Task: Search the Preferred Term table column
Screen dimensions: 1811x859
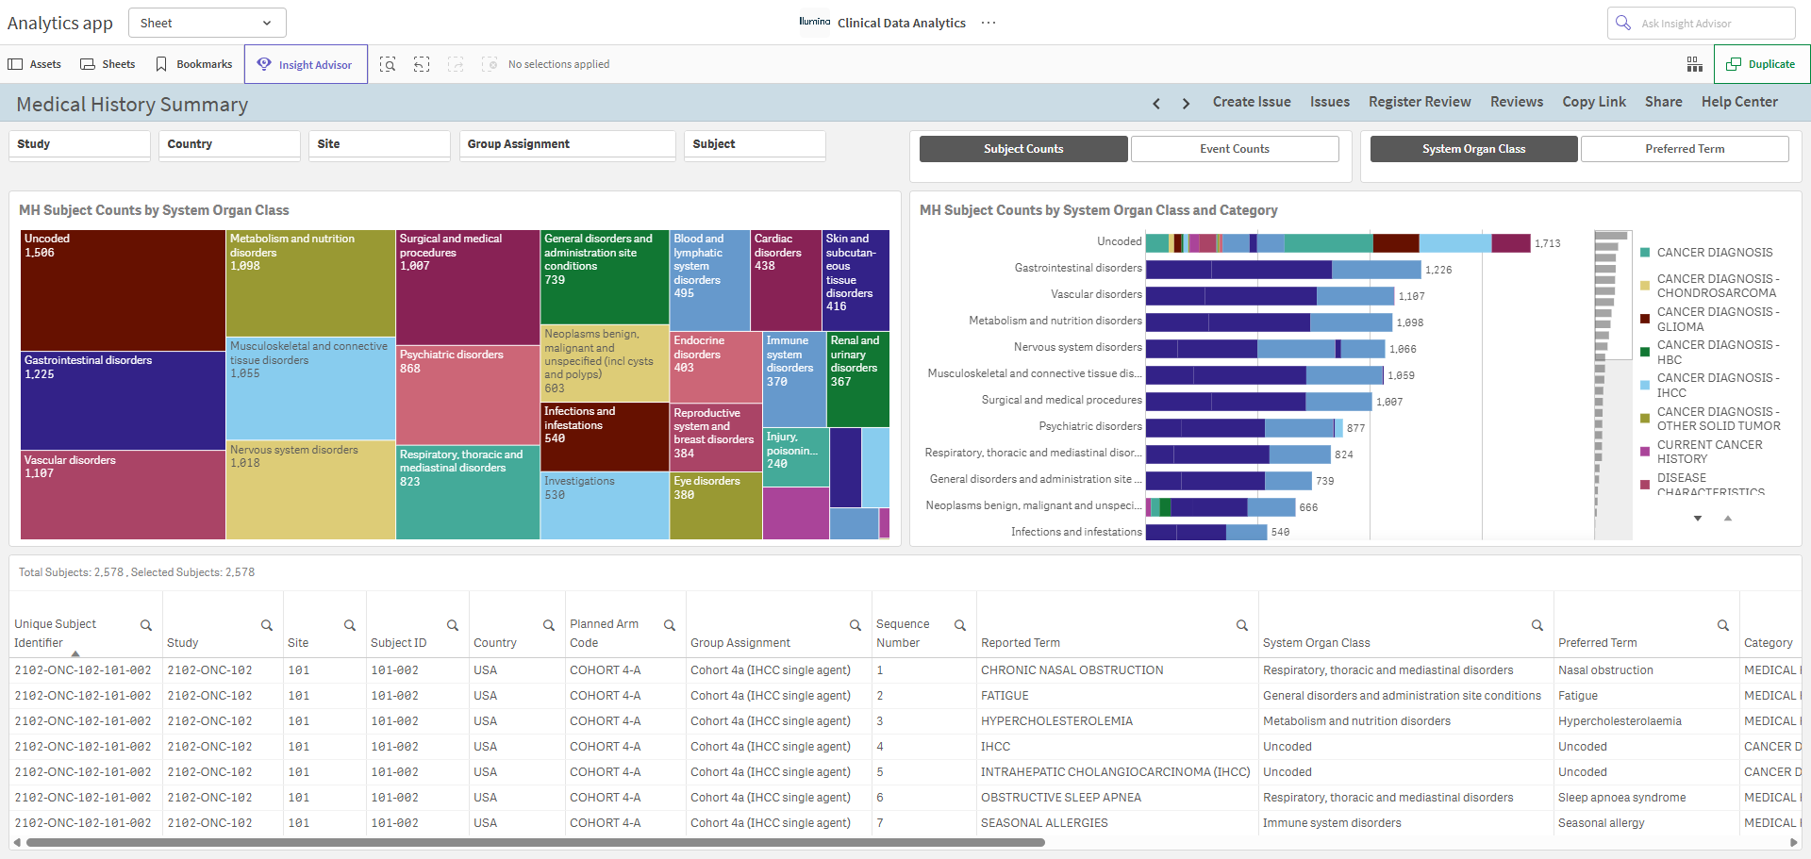Action: (x=1723, y=625)
